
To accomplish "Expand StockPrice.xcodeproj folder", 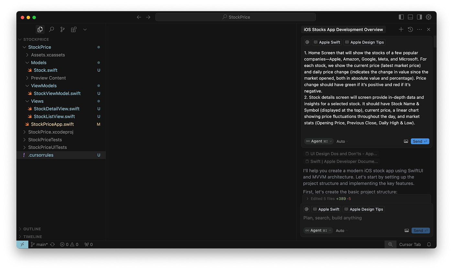I will point(61,132).
